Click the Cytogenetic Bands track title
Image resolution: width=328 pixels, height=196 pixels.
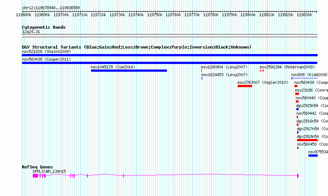[x=44, y=27]
